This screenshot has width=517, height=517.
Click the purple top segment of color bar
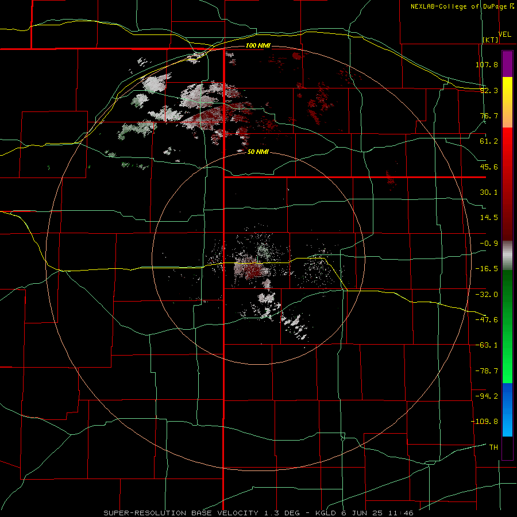click(x=507, y=64)
